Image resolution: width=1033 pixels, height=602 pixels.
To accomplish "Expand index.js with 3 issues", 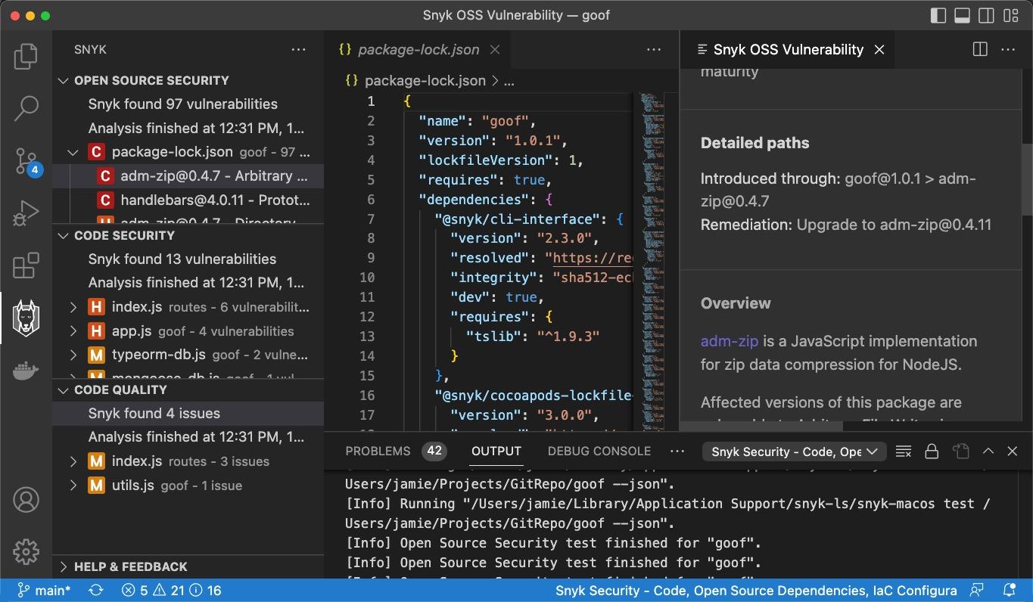I will 73,461.
